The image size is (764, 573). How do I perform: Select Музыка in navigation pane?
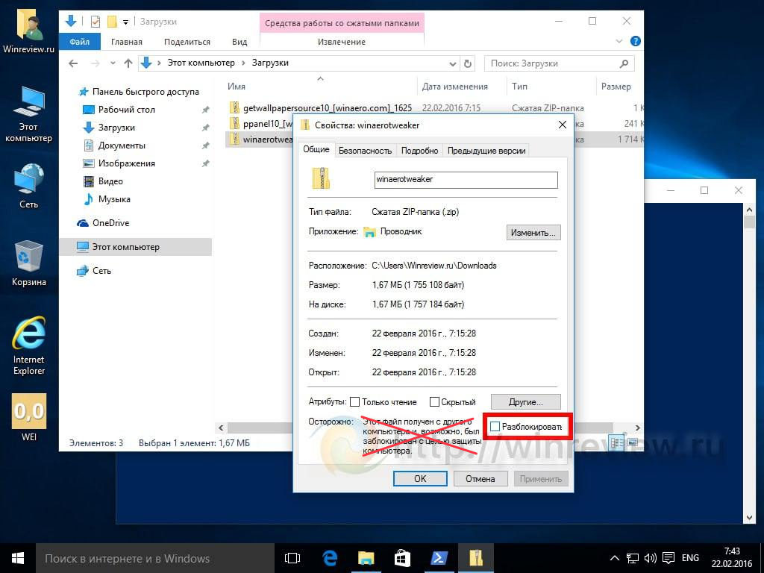point(114,198)
